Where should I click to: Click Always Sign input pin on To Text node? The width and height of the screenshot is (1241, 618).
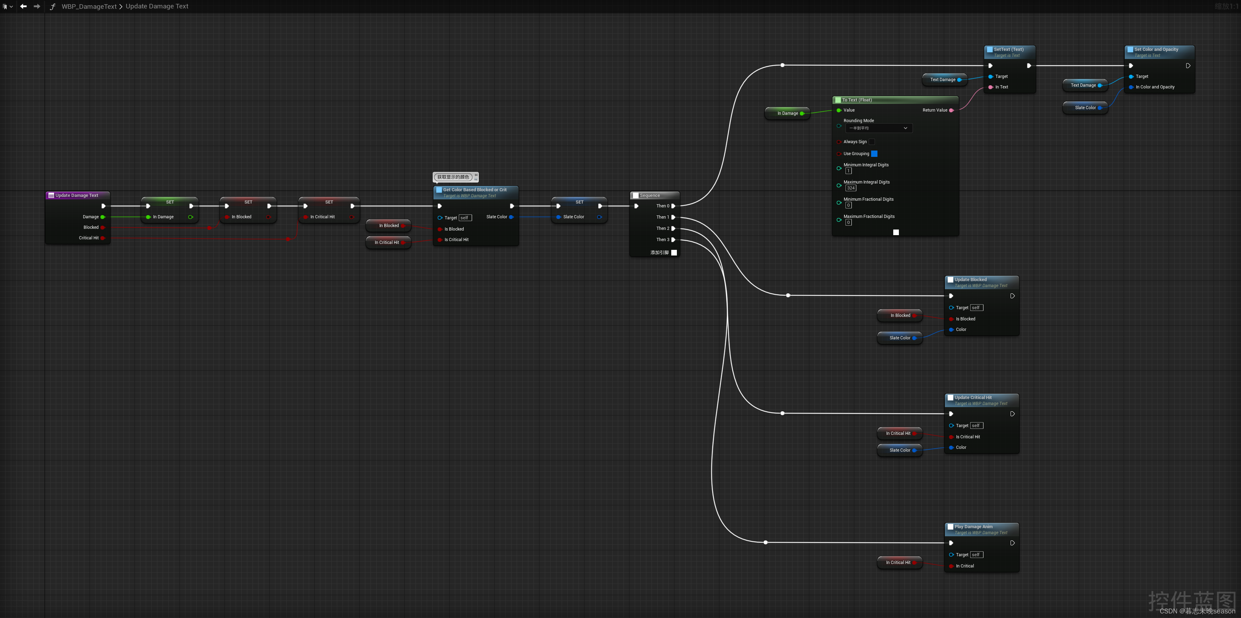point(839,142)
